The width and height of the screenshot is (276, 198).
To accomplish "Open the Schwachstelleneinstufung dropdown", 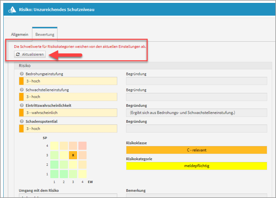I will point(68,97).
